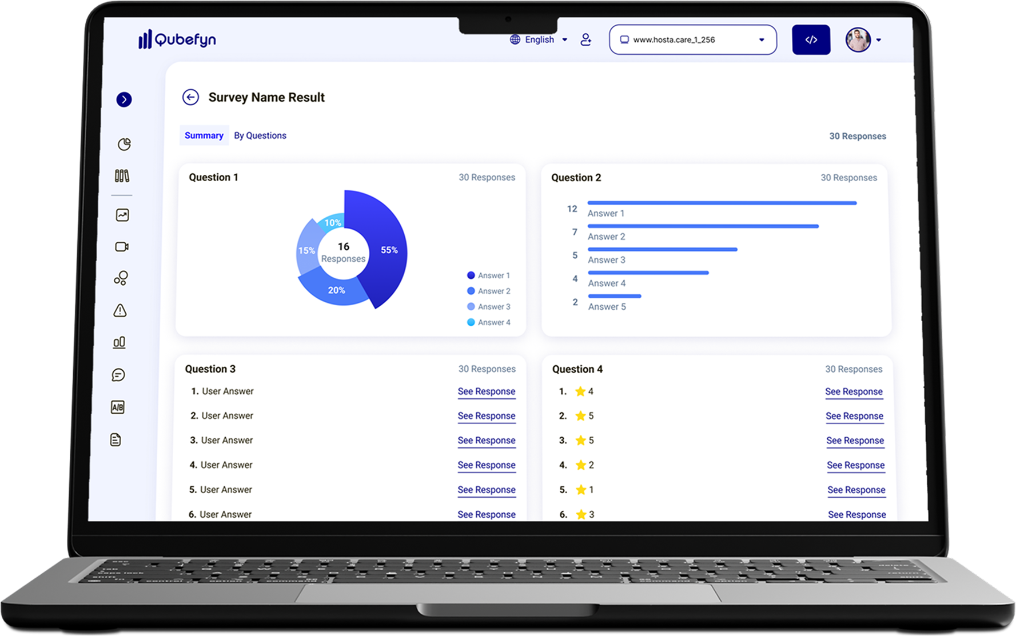Click the Answer 1 legend color dot
The width and height of the screenshot is (1016, 636).
point(471,275)
